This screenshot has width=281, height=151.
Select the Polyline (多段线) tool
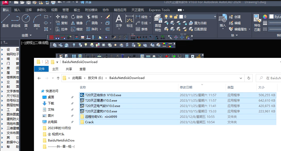pyautogui.click(x=16, y=21)
